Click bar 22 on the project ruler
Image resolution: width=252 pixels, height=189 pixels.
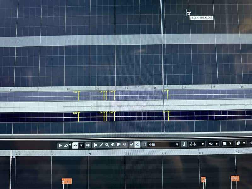coord(39,89)
